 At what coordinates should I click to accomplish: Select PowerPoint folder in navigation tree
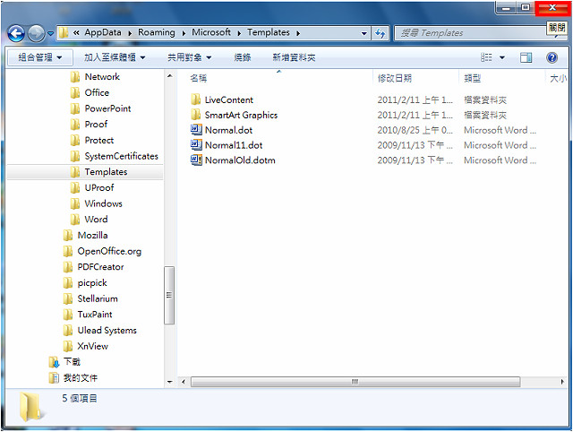coord(107,108)
